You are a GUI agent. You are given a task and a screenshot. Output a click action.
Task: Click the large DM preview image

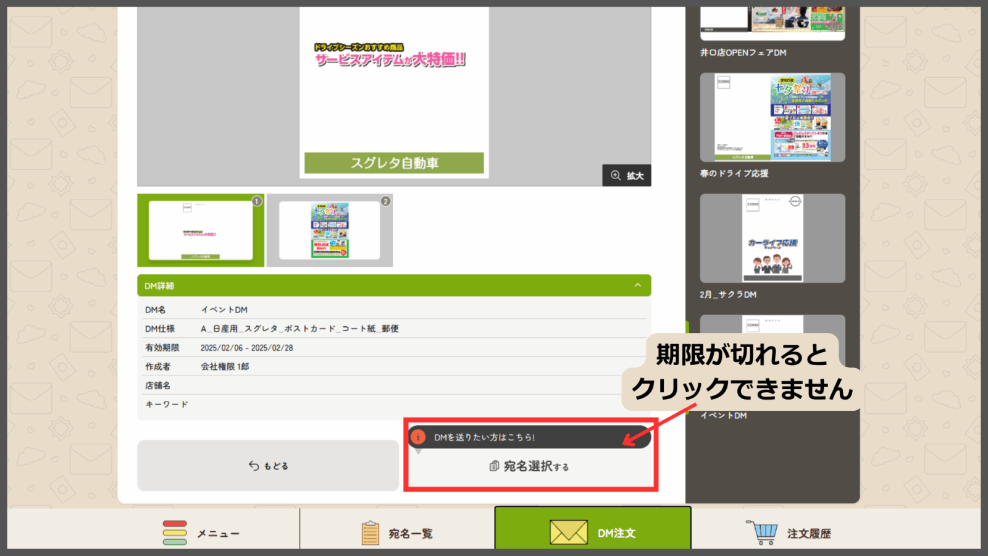pos(394,93)
